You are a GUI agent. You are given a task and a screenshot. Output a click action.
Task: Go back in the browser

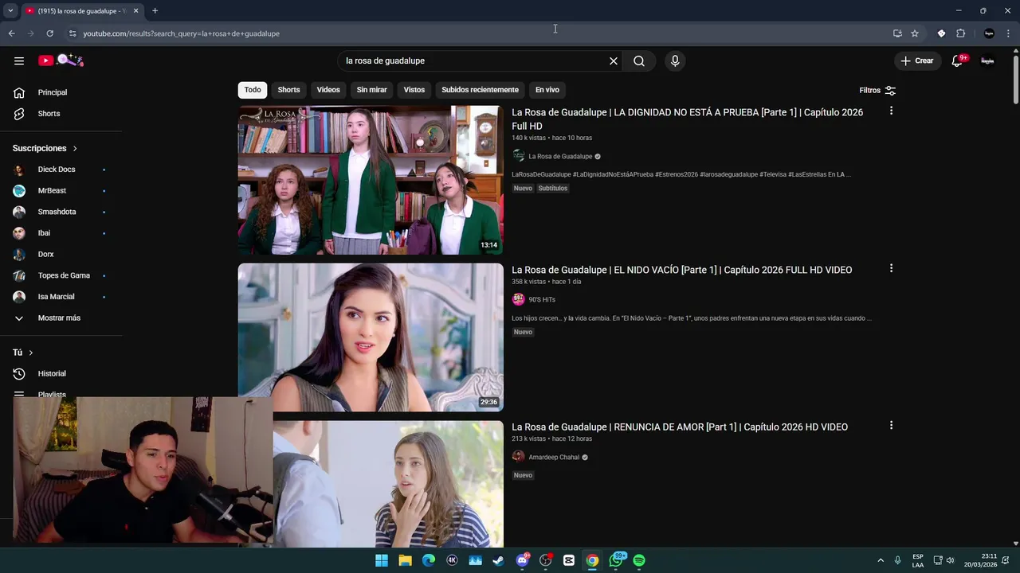pos(11,33)
